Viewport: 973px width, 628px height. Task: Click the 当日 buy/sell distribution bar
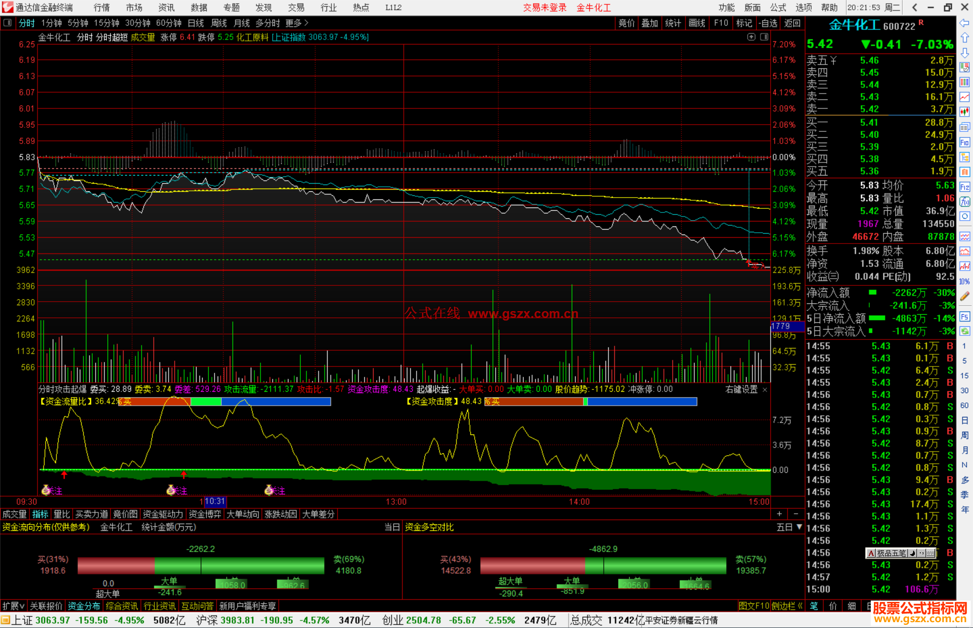point(201,565)
